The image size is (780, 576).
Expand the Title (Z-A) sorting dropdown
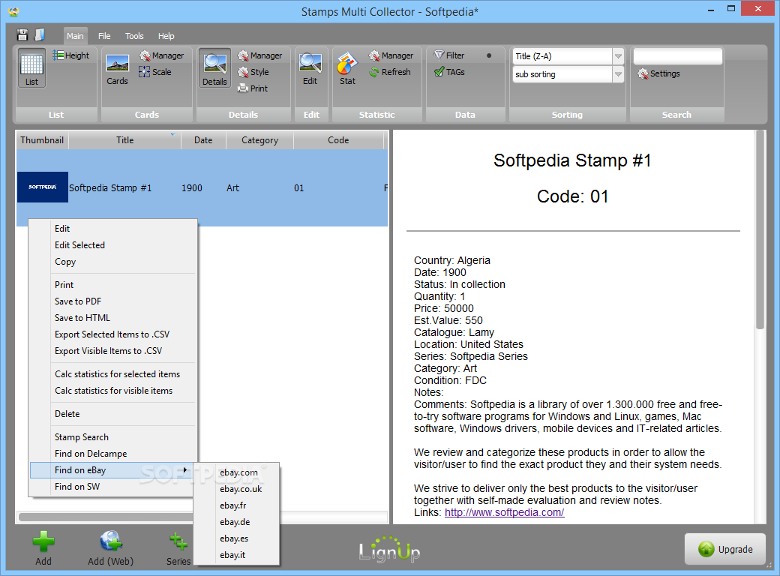point(618,56)
